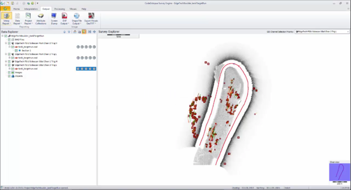Switch to the Processing ribbon tab
351x190 pixels.
[x=60, y=9]
